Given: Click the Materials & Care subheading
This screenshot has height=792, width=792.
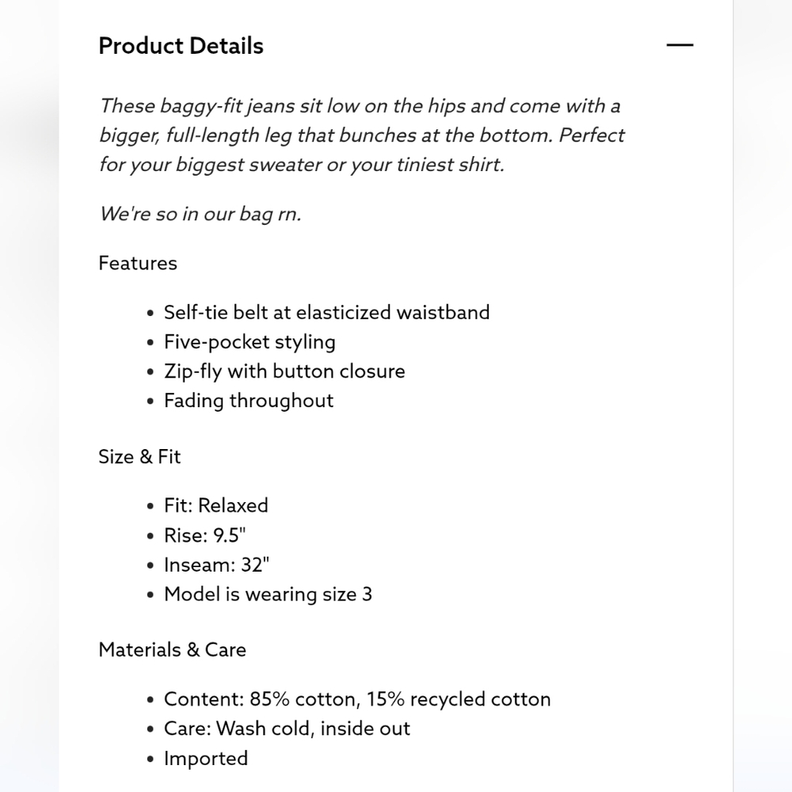Looking at the screenshot, I should [172, 650].
